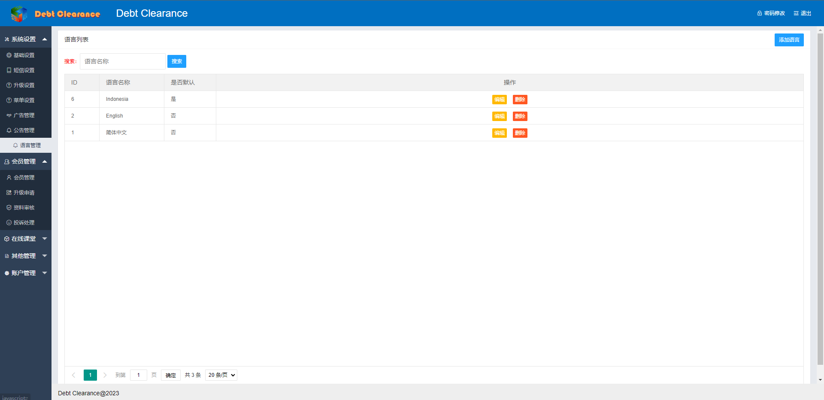
Task: Go to previous page with left chevron
Action: pyautogui.click(x=73, y=375)
